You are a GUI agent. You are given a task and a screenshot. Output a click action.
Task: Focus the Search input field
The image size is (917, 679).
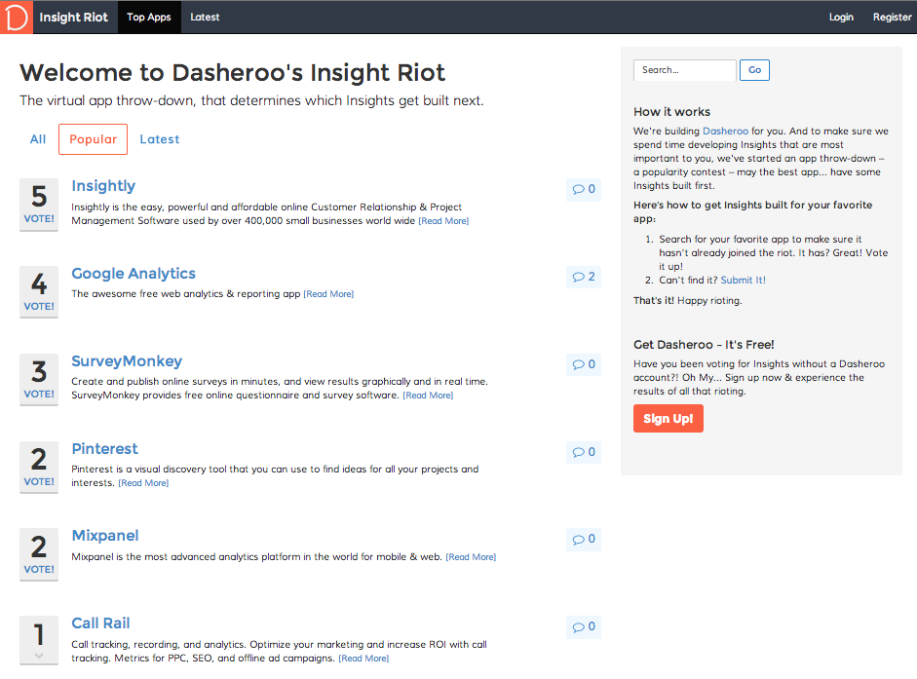[x=685, y=70]
